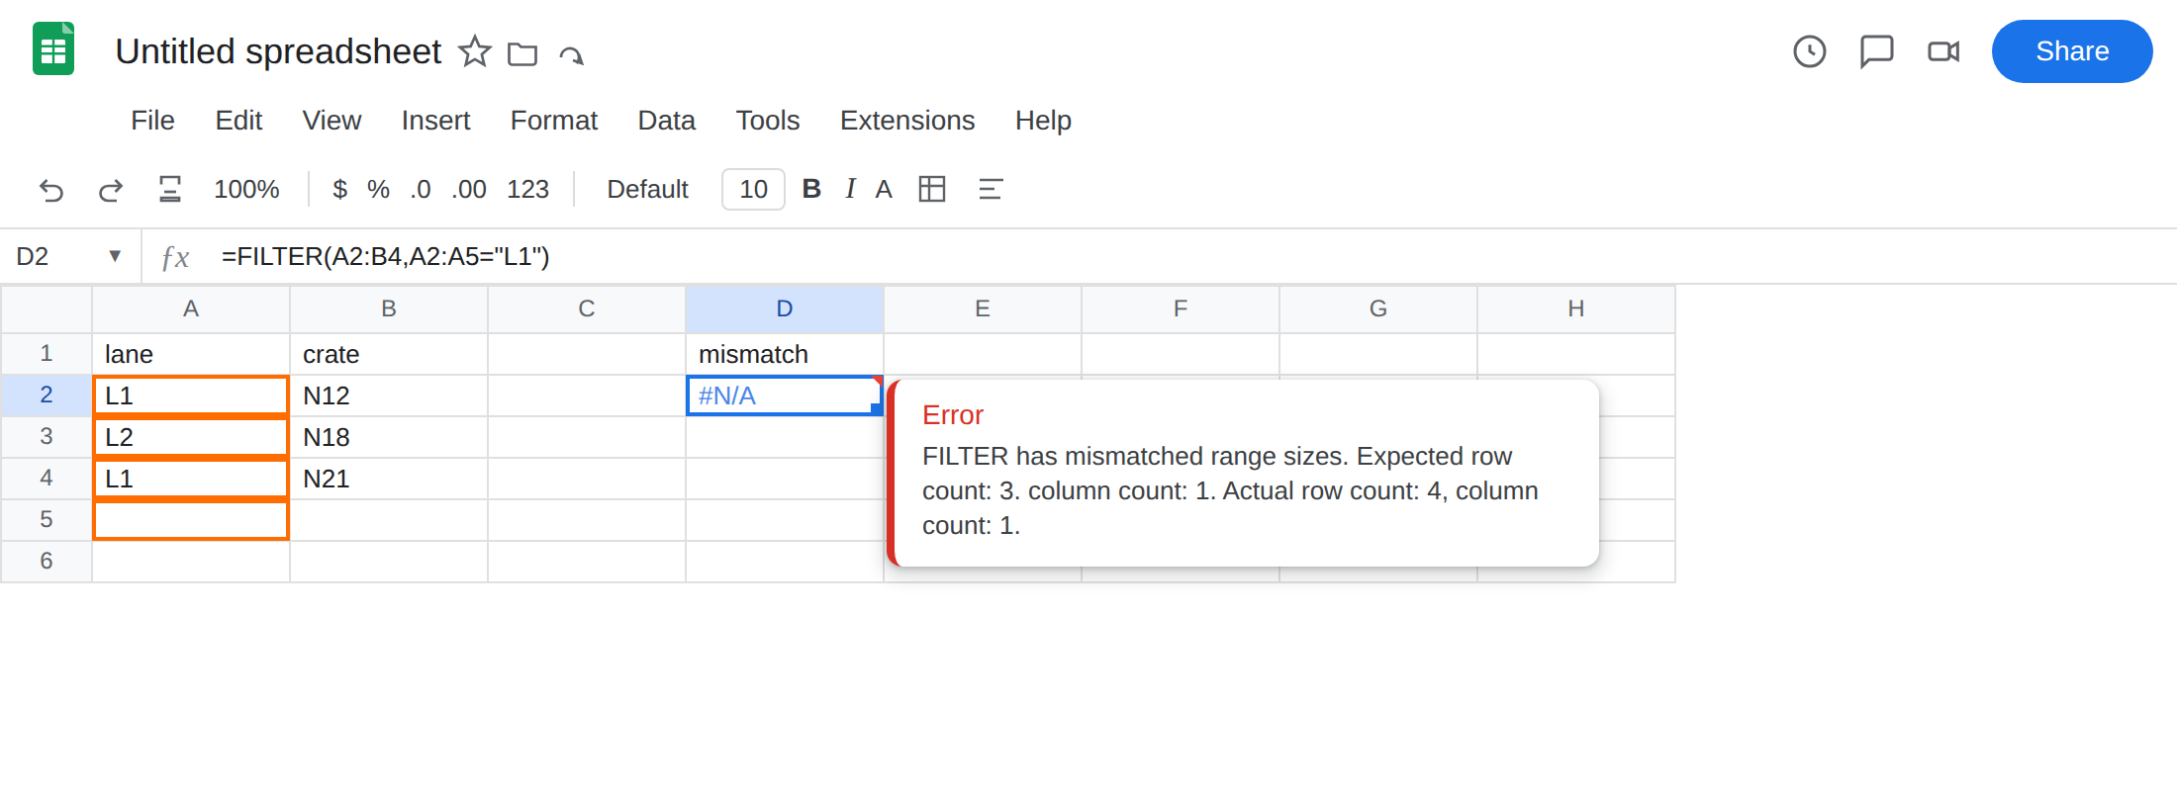Click the paint format icon
This screenshot has width=2177, height=791.
(x=170, y=189)
